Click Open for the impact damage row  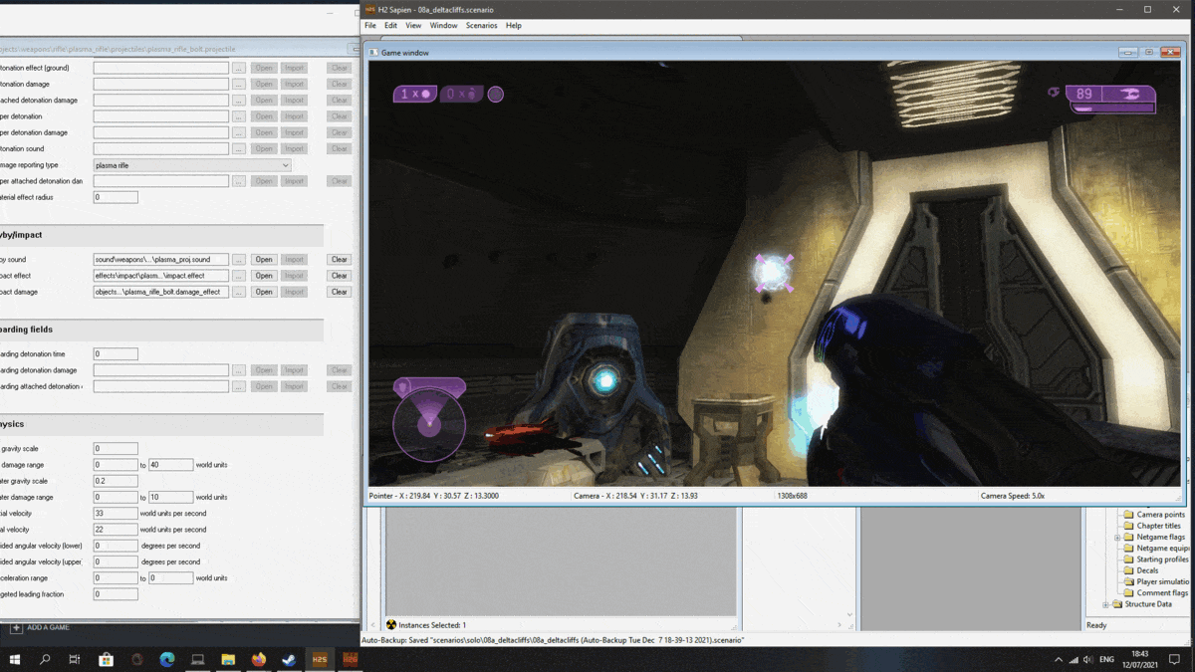click(263, 292)
